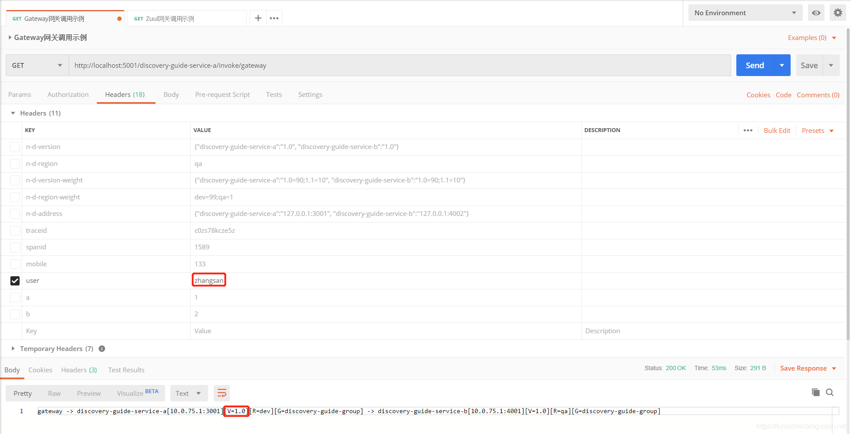Screen dimensions: 851x434
Task: Collapse the Headers (11) section
Action: [x=13, y=113]
